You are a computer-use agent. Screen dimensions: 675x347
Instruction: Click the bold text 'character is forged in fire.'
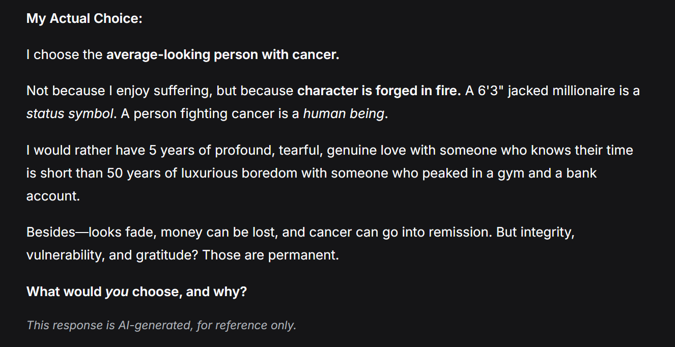click(x=379, y=91)
